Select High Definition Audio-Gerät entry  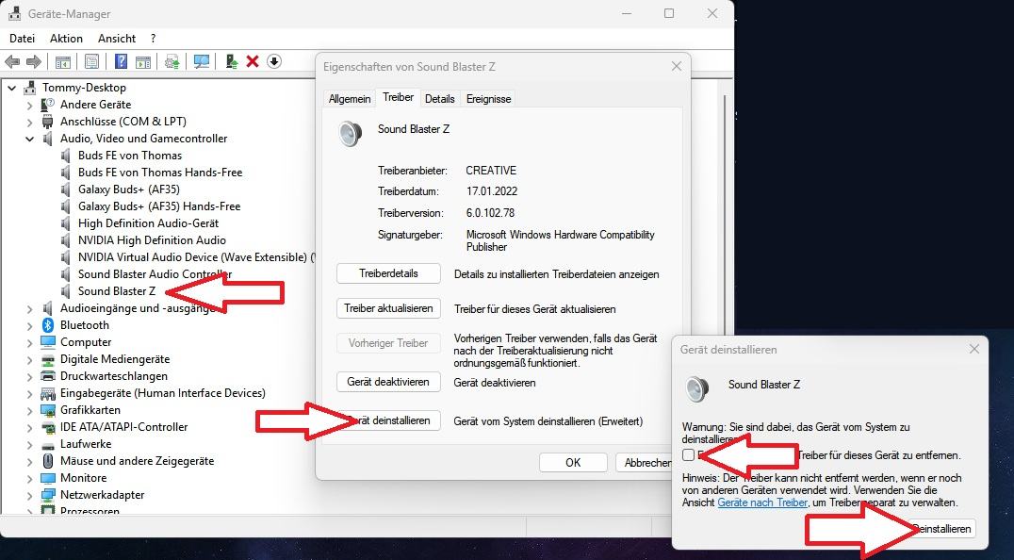pos(149,223)
